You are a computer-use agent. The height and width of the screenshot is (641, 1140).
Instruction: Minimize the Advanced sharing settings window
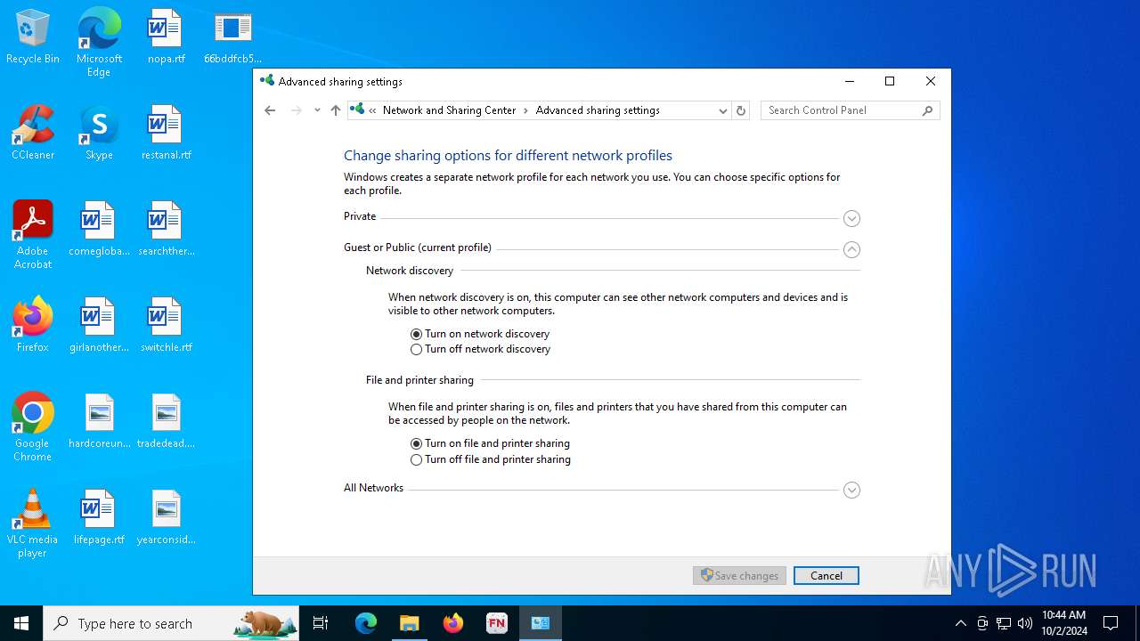[850, 81]
